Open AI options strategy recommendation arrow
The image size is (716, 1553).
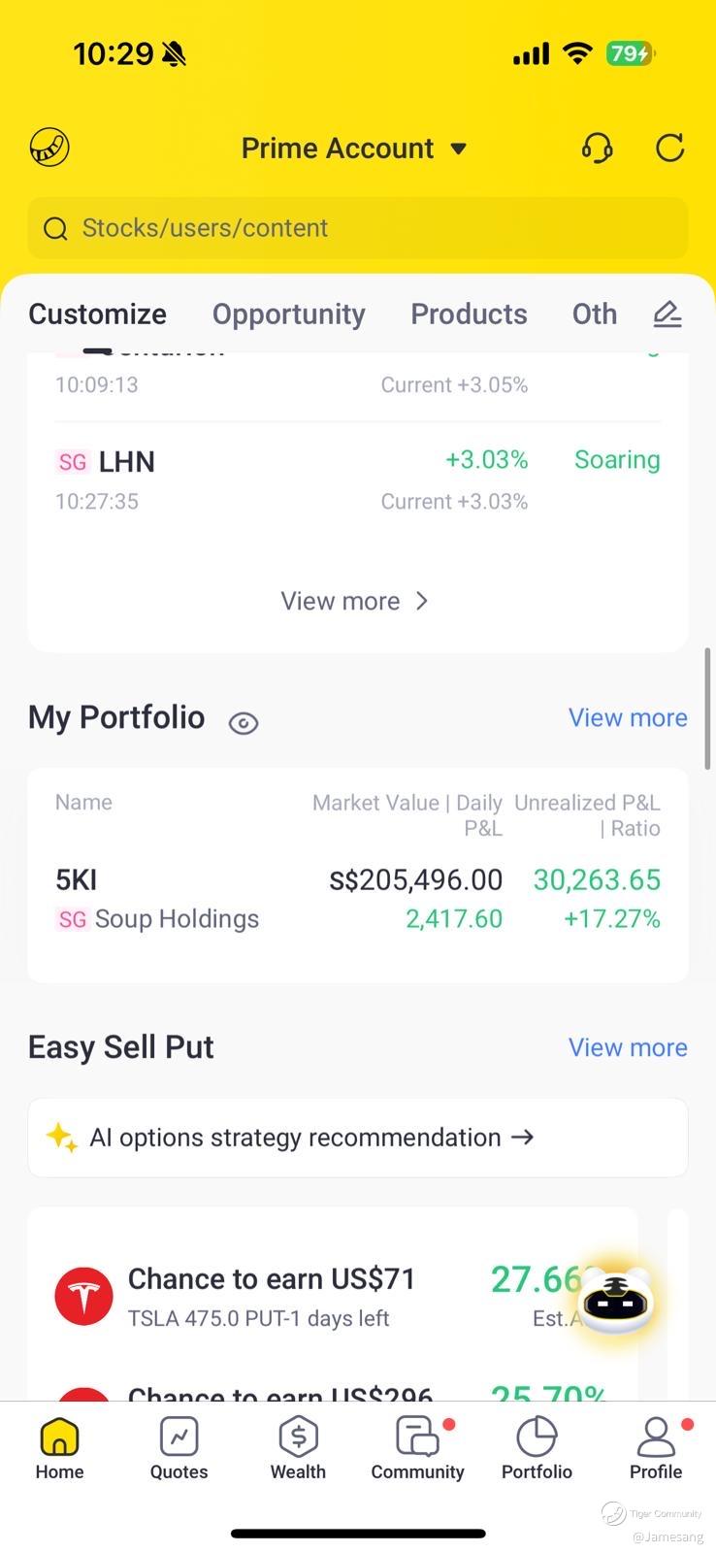point(522,1137)
